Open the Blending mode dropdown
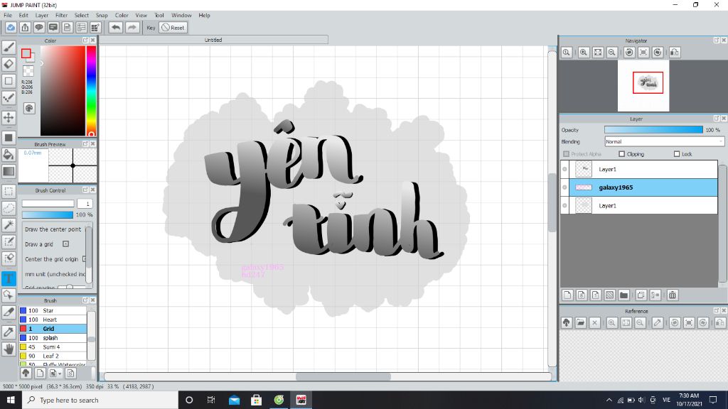This screenshot has width=728, height=409. [664, 141]
